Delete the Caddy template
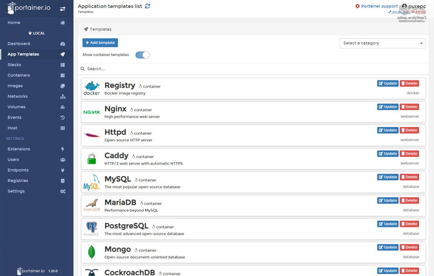The image size is (434, 276). pos(409,154)
